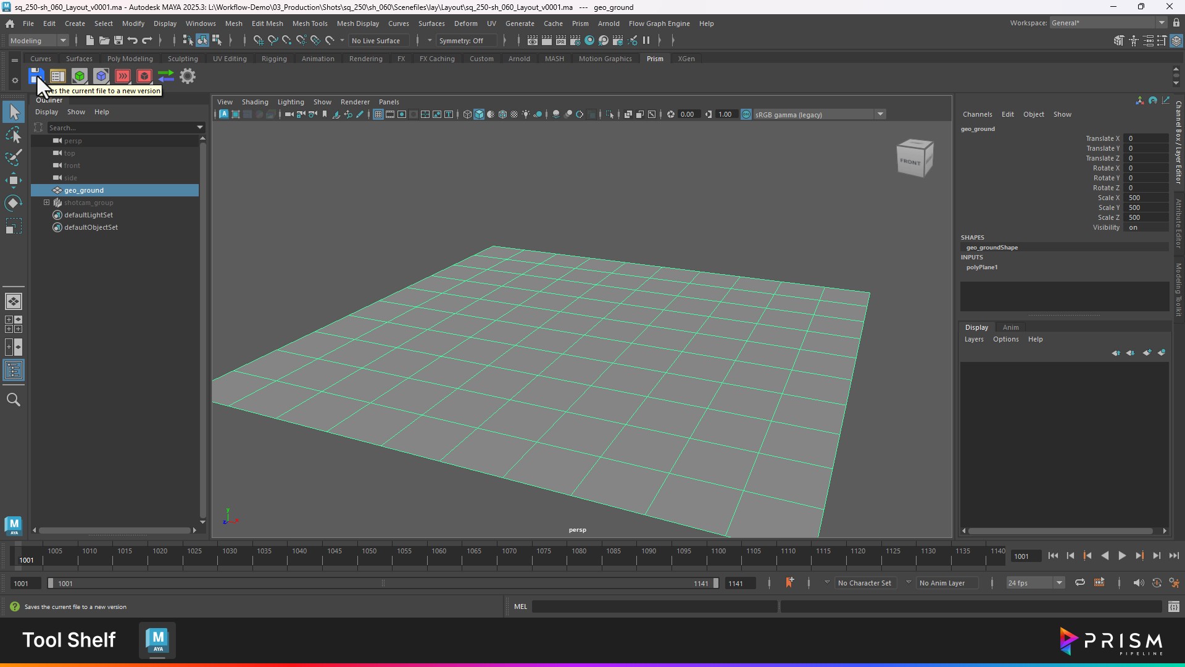
Task: Click the Prism State Manager red arrows icon
Action: (123, 76)
